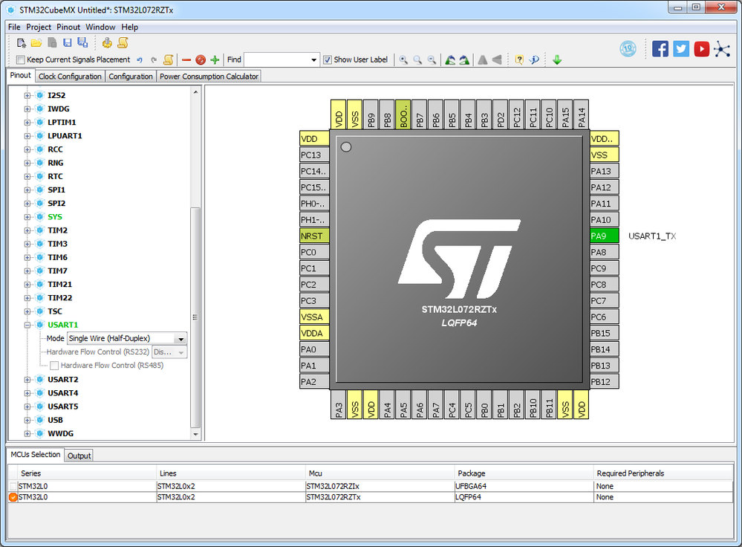Click the PA0 pin on the chip

pyautogui.click(x=314, y=349)
